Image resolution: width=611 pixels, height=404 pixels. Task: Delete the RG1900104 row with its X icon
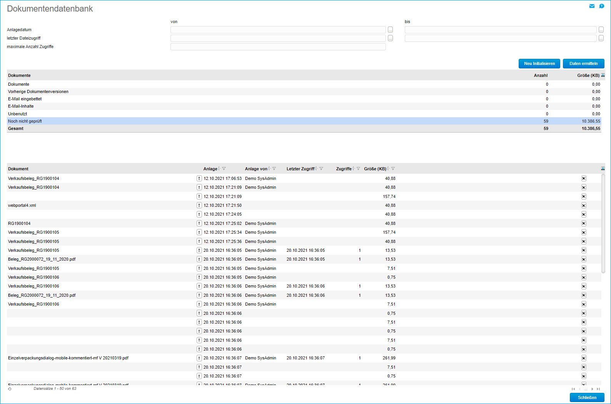584,223
